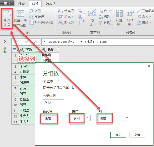154x147 pixels.
Task: Click Pivot Column (透视列) icon
Action: click(x=61, y=23)
